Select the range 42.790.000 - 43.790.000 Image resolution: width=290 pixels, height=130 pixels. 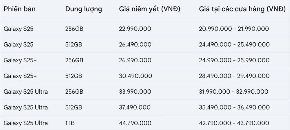click(234, 123)
